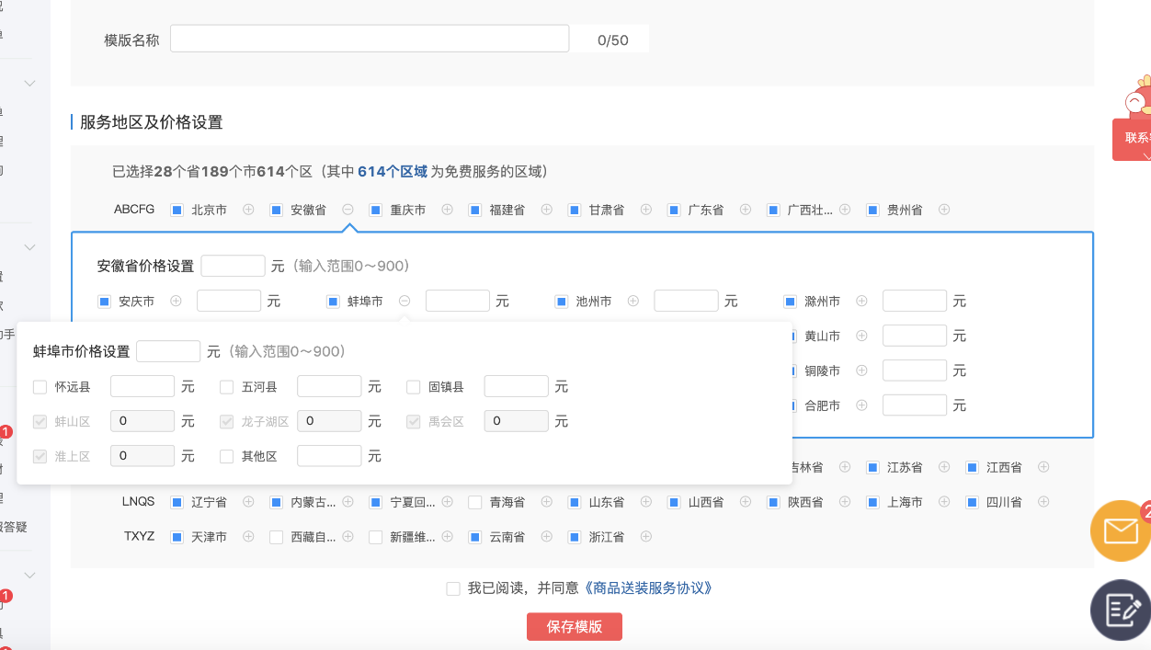Expand the 池州市 district list
1151x650 pixels.
pos(632,301)
